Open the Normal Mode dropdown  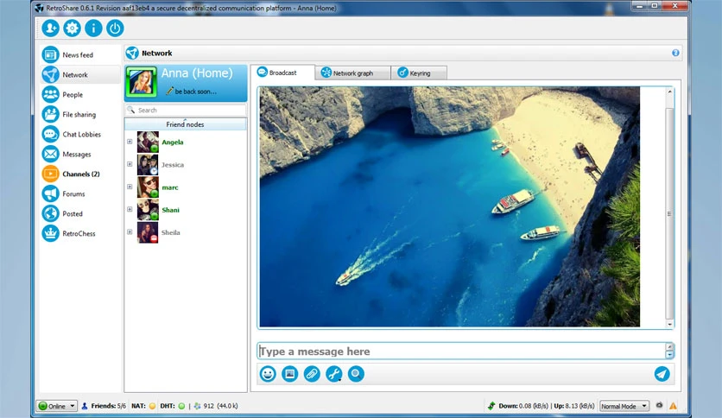tap(624, 406)
